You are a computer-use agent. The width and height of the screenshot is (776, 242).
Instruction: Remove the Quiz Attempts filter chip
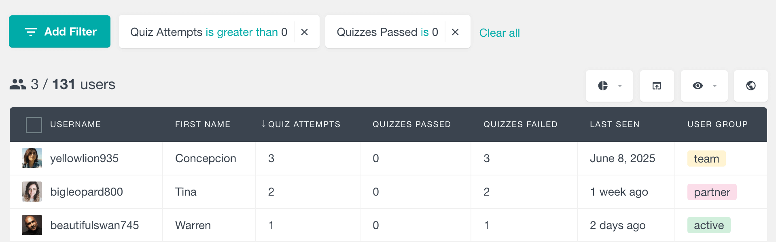tap(304, 32)
